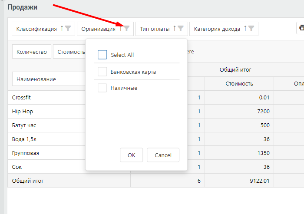Select the Hip Hop row

coord(46,112)
